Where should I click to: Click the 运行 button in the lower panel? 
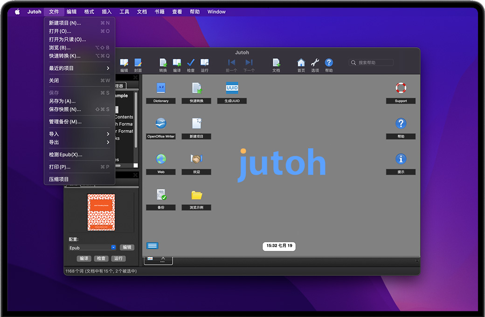(x=118, y=258)
